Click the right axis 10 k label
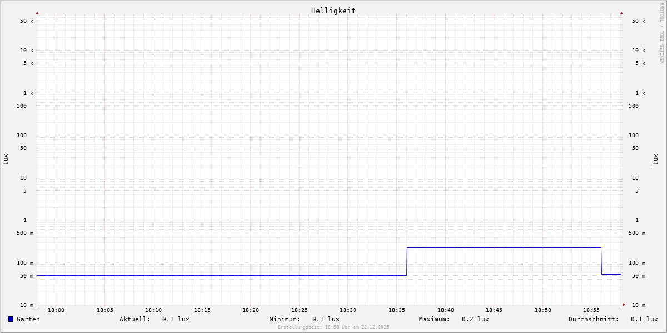 [639, 51]
